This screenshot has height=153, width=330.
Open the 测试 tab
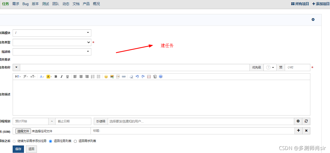click(x=46, y=4)
